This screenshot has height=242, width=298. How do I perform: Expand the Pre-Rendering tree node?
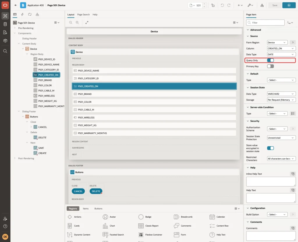tap(15, 28)
